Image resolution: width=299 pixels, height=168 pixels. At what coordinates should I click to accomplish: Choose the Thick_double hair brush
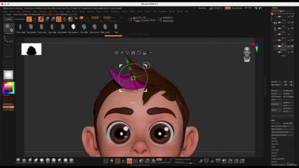tap(31, 28)
